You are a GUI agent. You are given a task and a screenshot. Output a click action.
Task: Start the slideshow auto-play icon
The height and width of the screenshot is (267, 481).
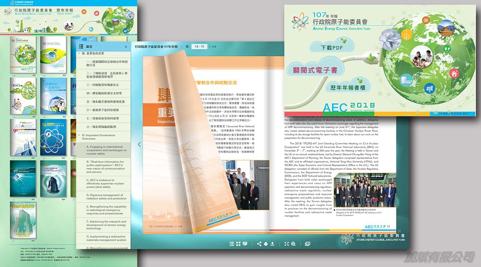click(307, 244)
